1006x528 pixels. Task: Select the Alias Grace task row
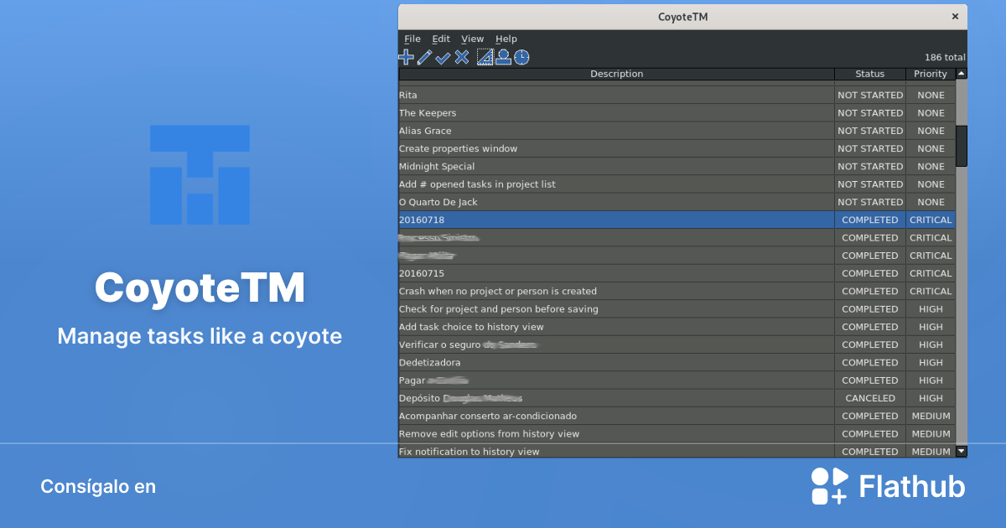pos(587,131)
